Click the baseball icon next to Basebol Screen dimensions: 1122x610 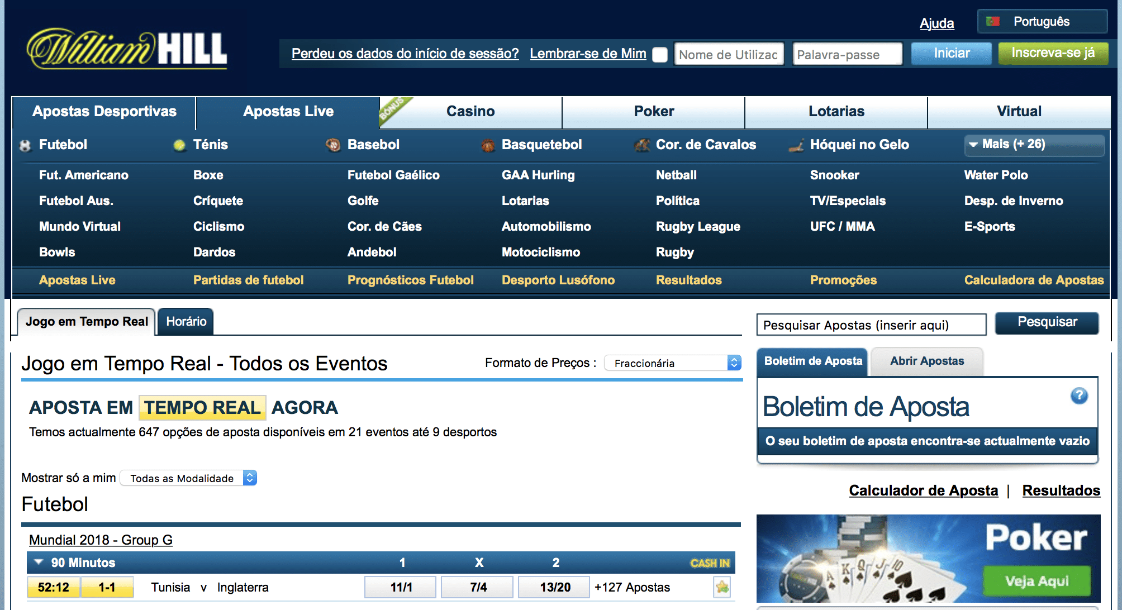(333, 145)
